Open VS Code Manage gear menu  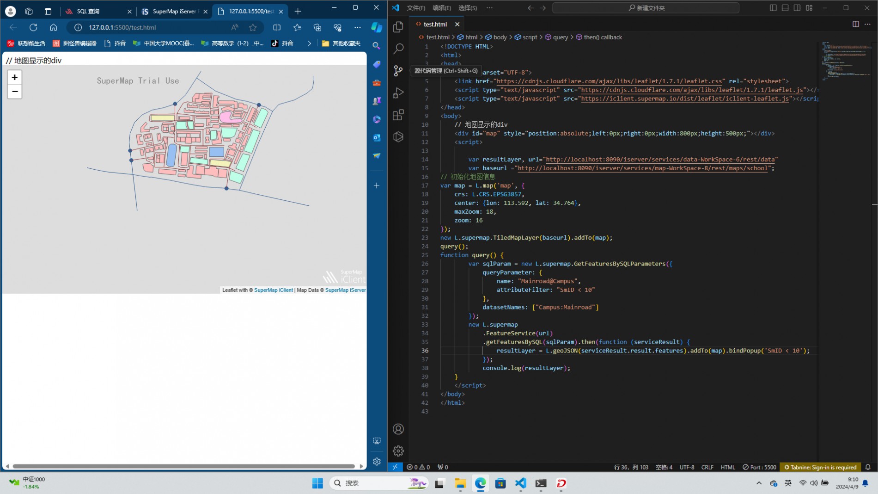click(x=398, y=451)
